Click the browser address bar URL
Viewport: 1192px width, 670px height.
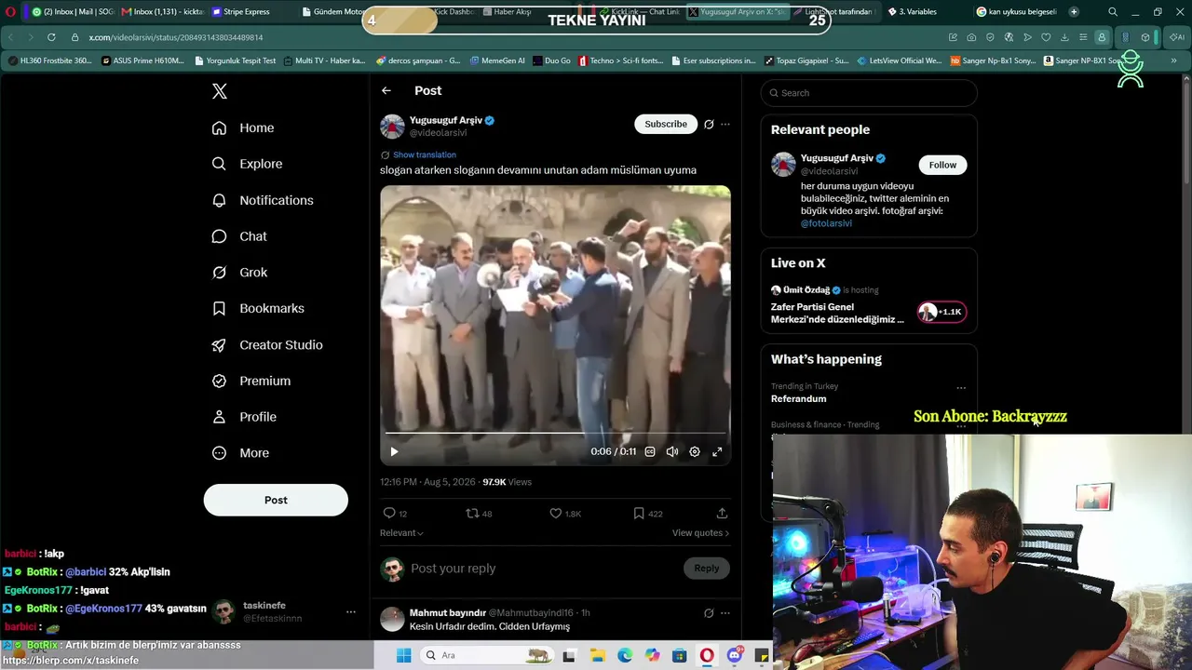pos(176,37)
